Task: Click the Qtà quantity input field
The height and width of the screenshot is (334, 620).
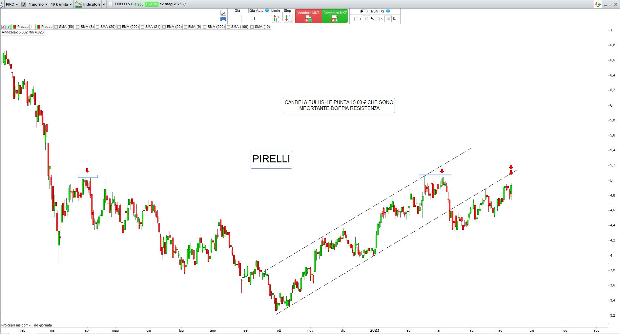Action: click(x=249, y=18)
